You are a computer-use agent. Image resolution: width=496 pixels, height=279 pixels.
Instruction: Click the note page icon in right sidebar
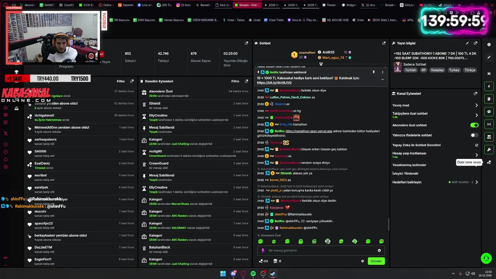(x=489, y=99)
